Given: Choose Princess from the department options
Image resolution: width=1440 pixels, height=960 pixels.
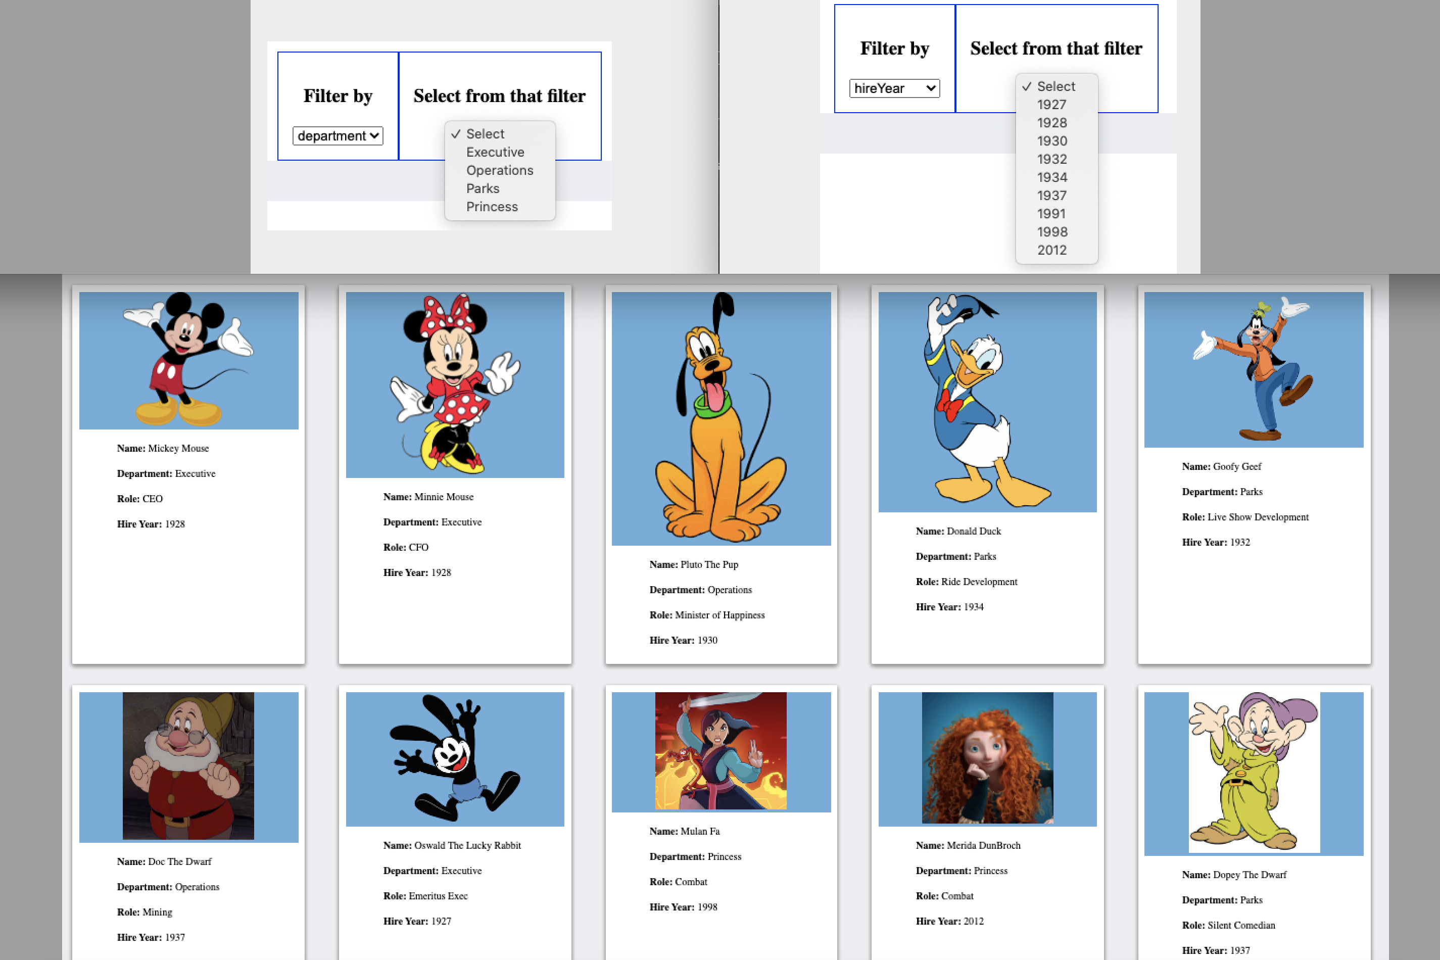Looking at the screenshot, I should pyautogui.click(x=492, y=207).
